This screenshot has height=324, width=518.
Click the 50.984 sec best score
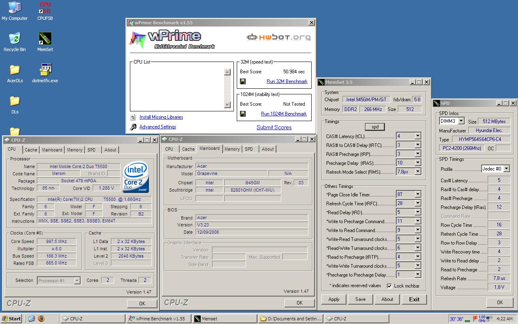pos(294,72)
